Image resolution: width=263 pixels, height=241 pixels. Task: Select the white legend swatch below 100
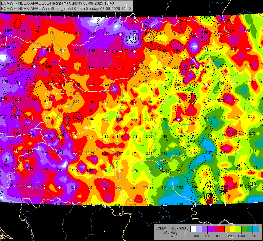[193, 229]
